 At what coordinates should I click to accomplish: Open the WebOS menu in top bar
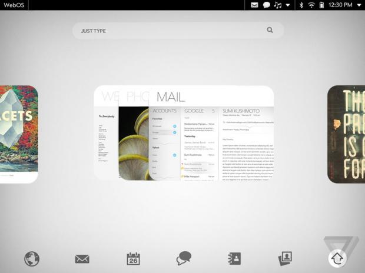[x=14, y=5]
